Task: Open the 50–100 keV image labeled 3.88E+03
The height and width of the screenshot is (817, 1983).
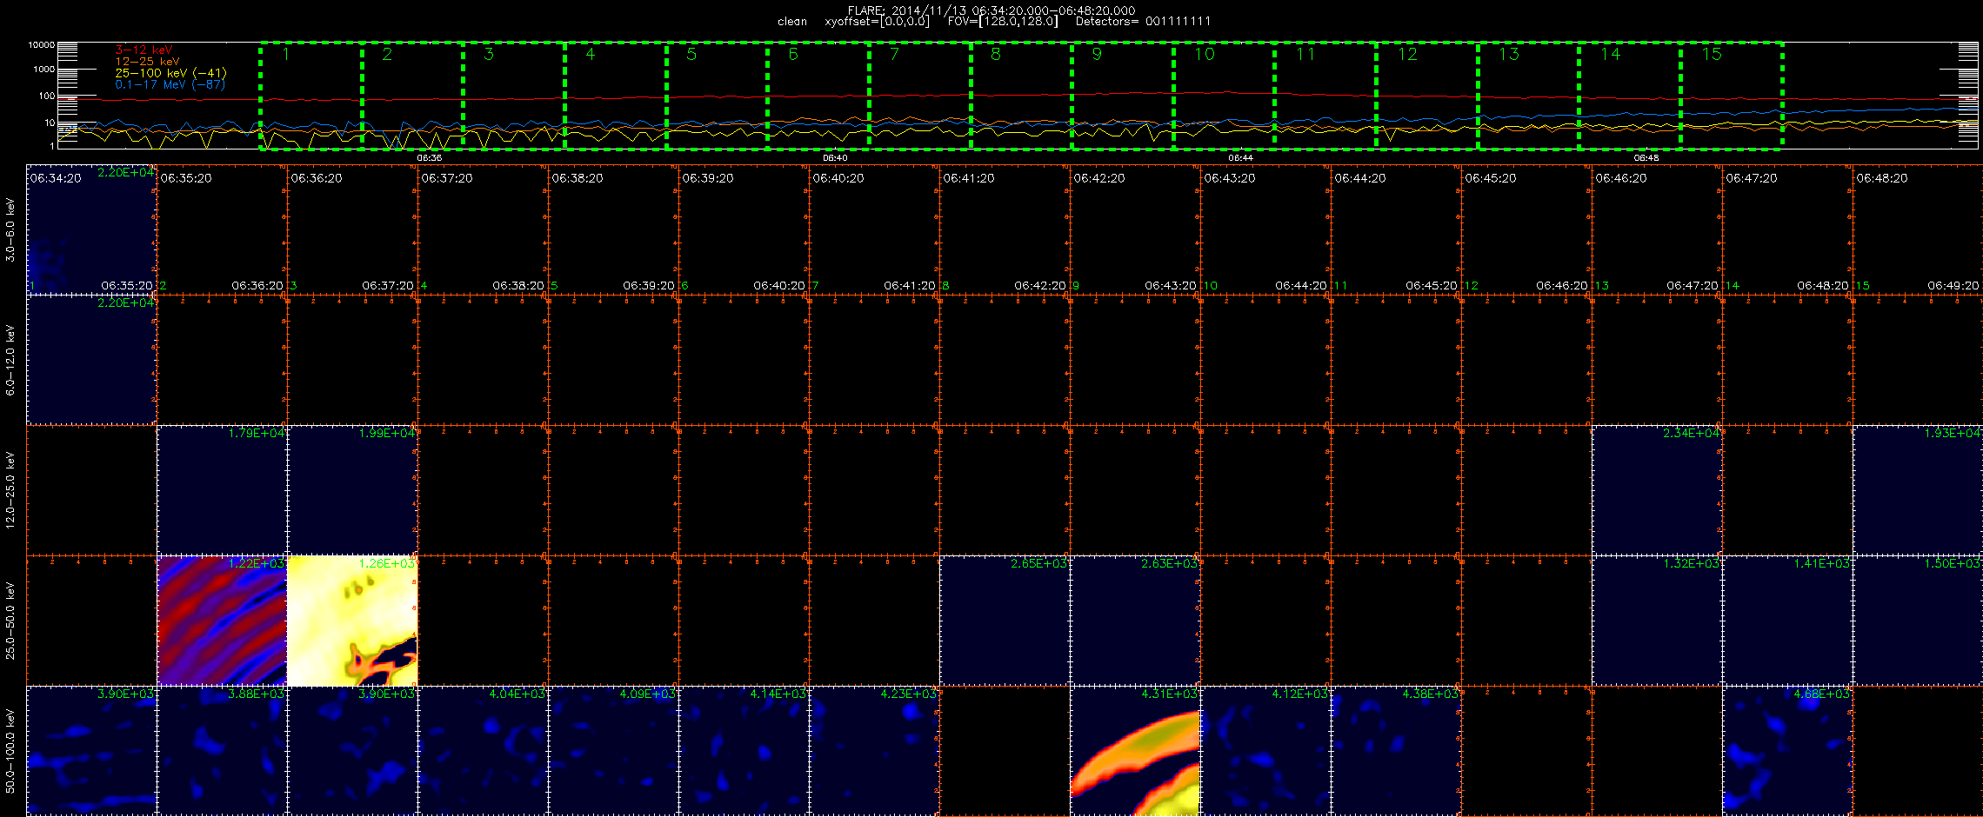Action: (x=222, y=751)
